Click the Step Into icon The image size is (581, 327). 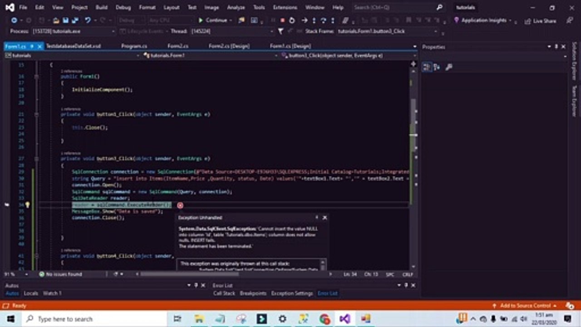[314, 20]
